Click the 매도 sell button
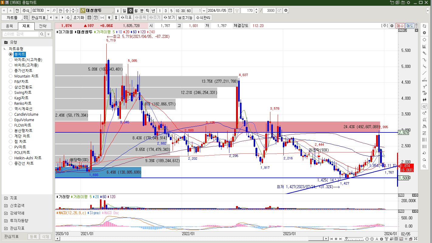Viewport: 432px width, 243px height. 410,26
